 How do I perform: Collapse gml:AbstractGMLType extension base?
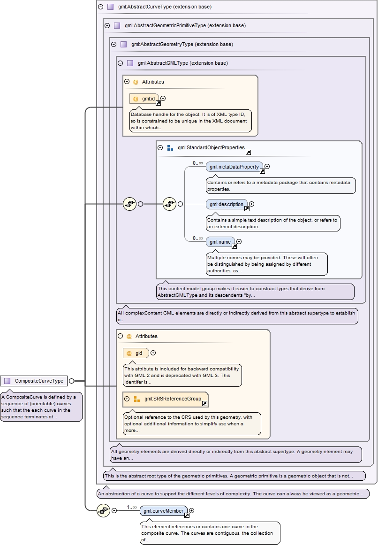pyautogui.click(x=121, y=63)
